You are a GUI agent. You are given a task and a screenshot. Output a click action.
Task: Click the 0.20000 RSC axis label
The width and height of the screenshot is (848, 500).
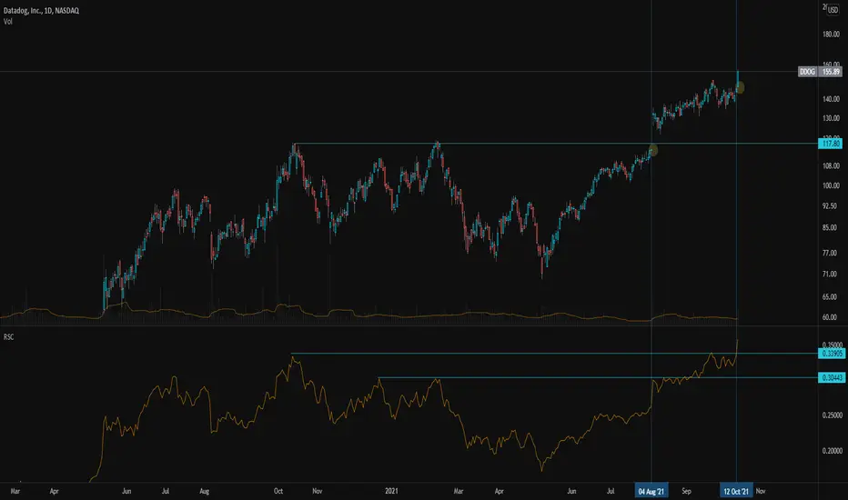point(833,451)
